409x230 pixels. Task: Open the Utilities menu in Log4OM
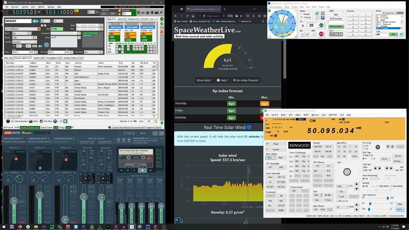[x=41, y=7]
